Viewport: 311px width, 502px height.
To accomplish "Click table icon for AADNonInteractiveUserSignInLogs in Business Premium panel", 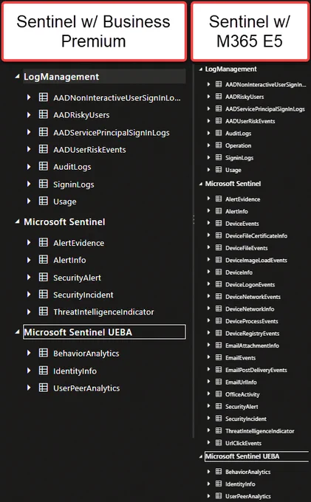I will 44,97.
